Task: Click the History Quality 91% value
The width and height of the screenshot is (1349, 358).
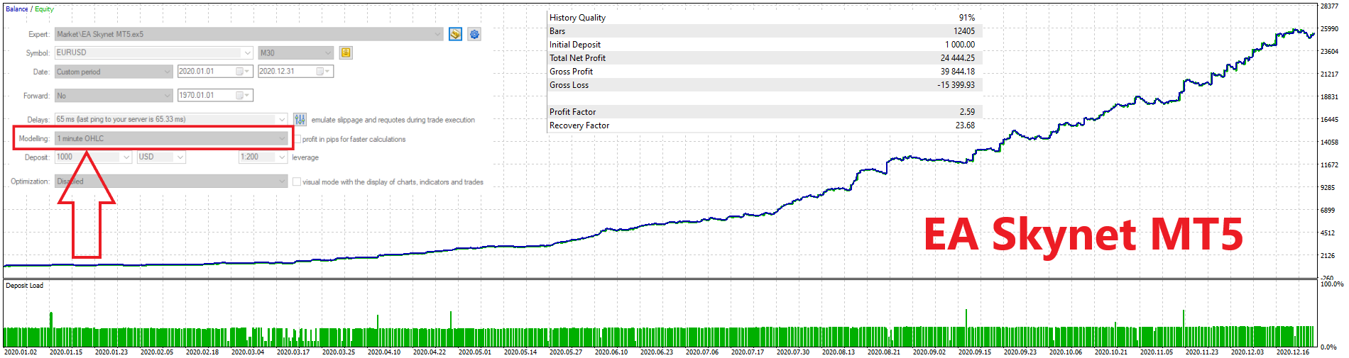Action: [967, 18]
